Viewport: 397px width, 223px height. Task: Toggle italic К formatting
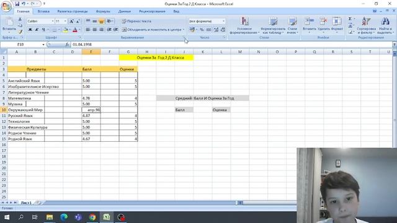[37, 30]
